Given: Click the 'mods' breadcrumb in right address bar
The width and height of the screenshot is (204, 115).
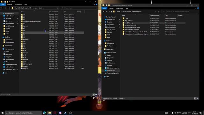Looking at the screenshot, I should pos(118,11).
